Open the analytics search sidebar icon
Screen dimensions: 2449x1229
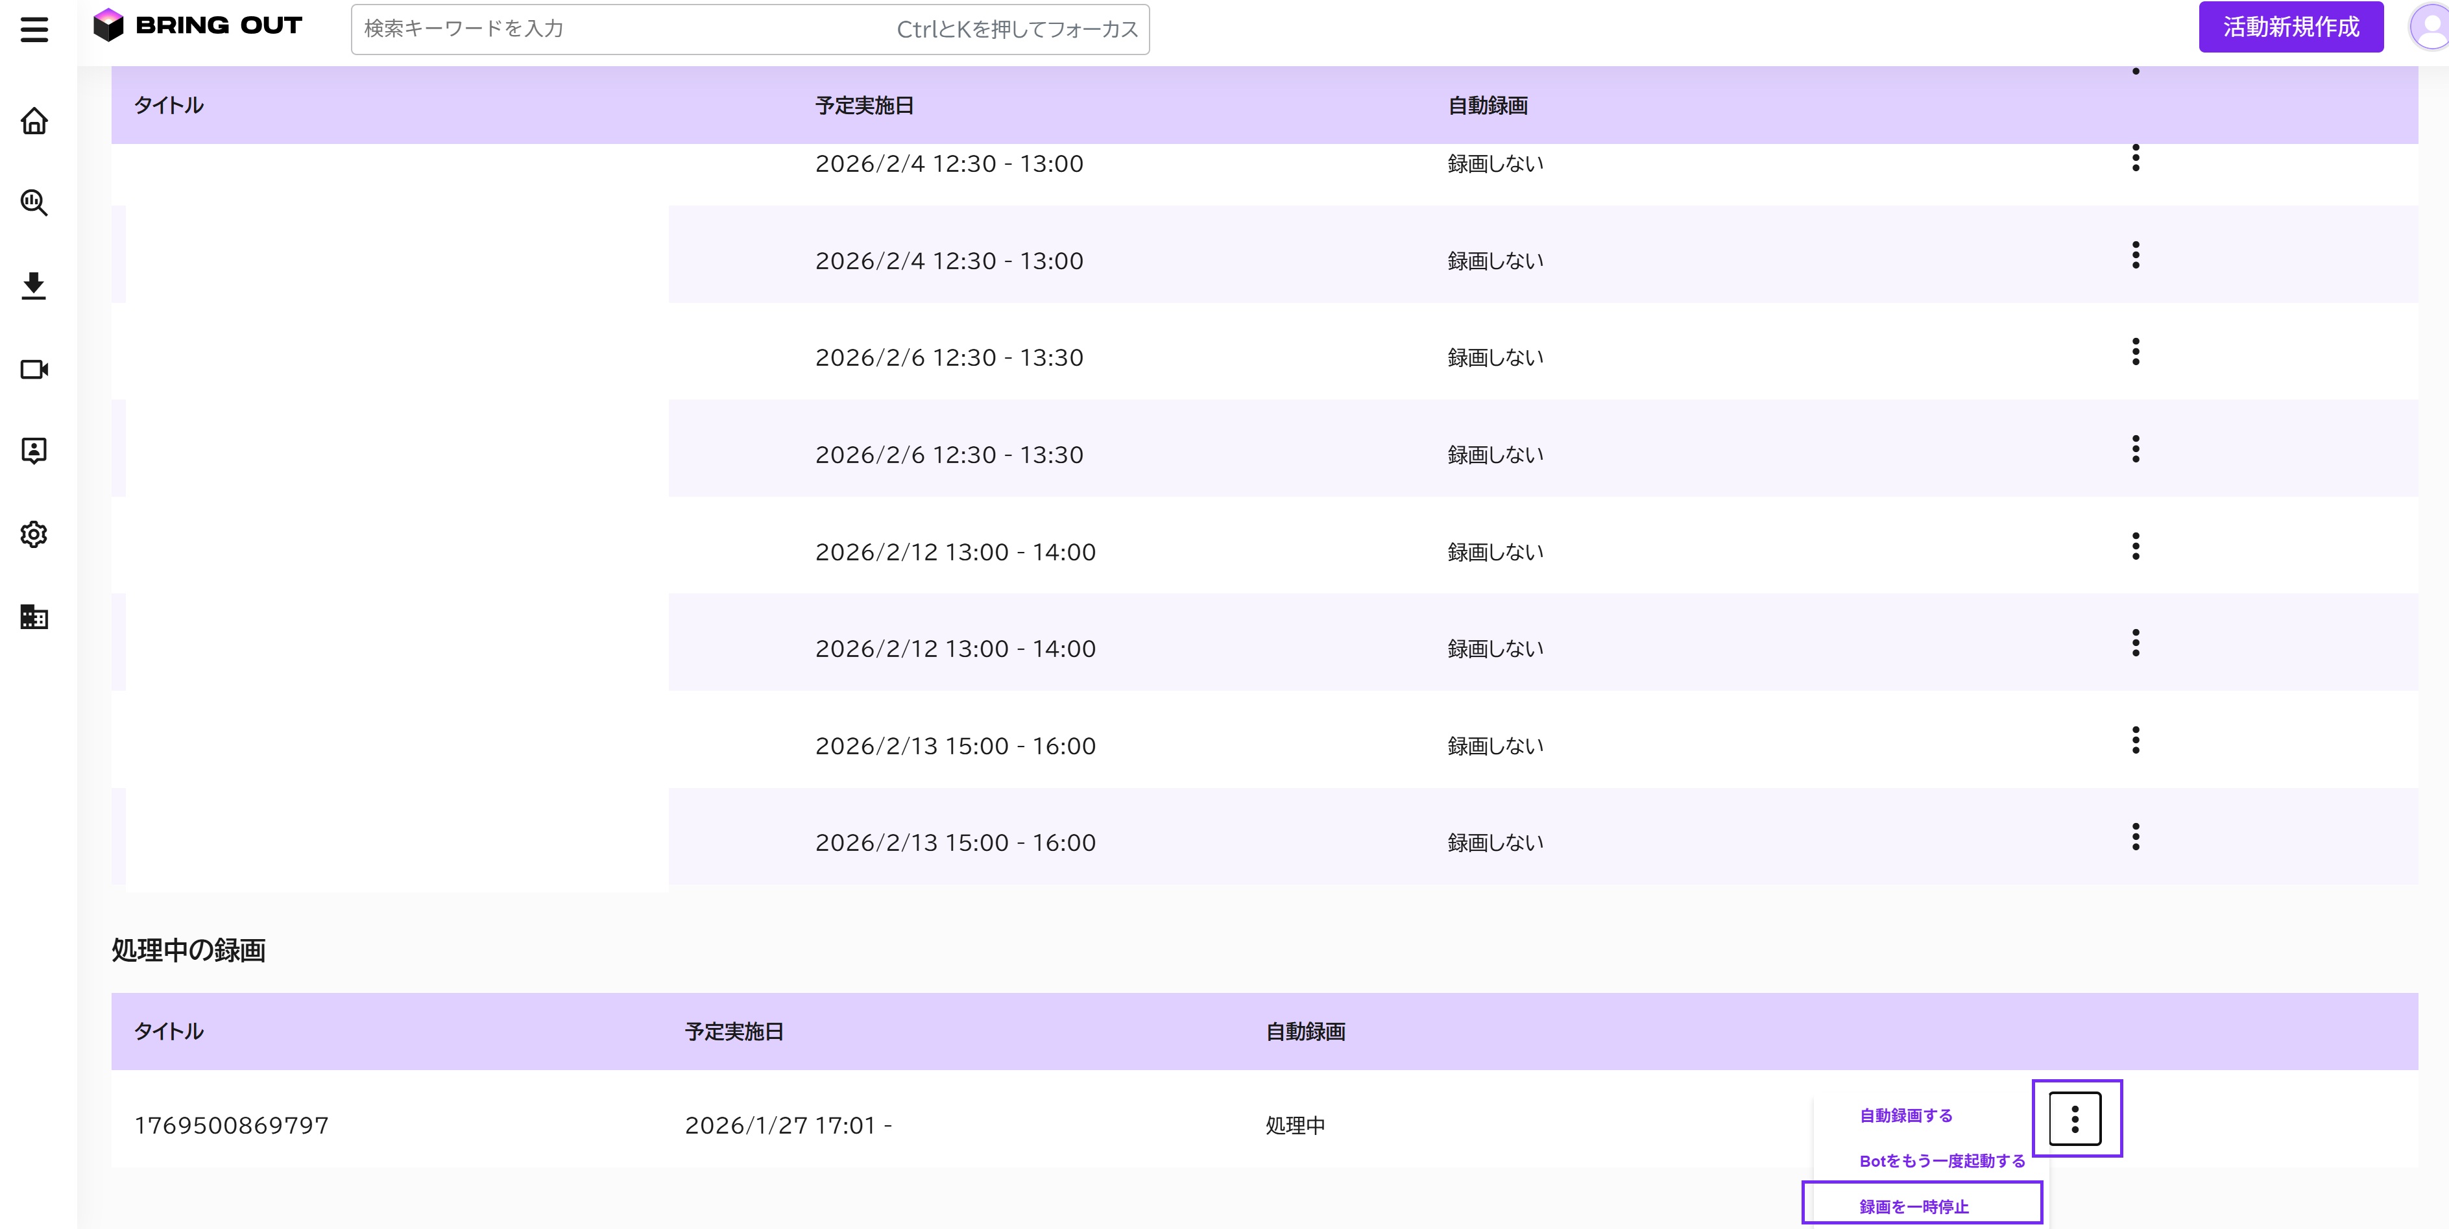point(34,202)
